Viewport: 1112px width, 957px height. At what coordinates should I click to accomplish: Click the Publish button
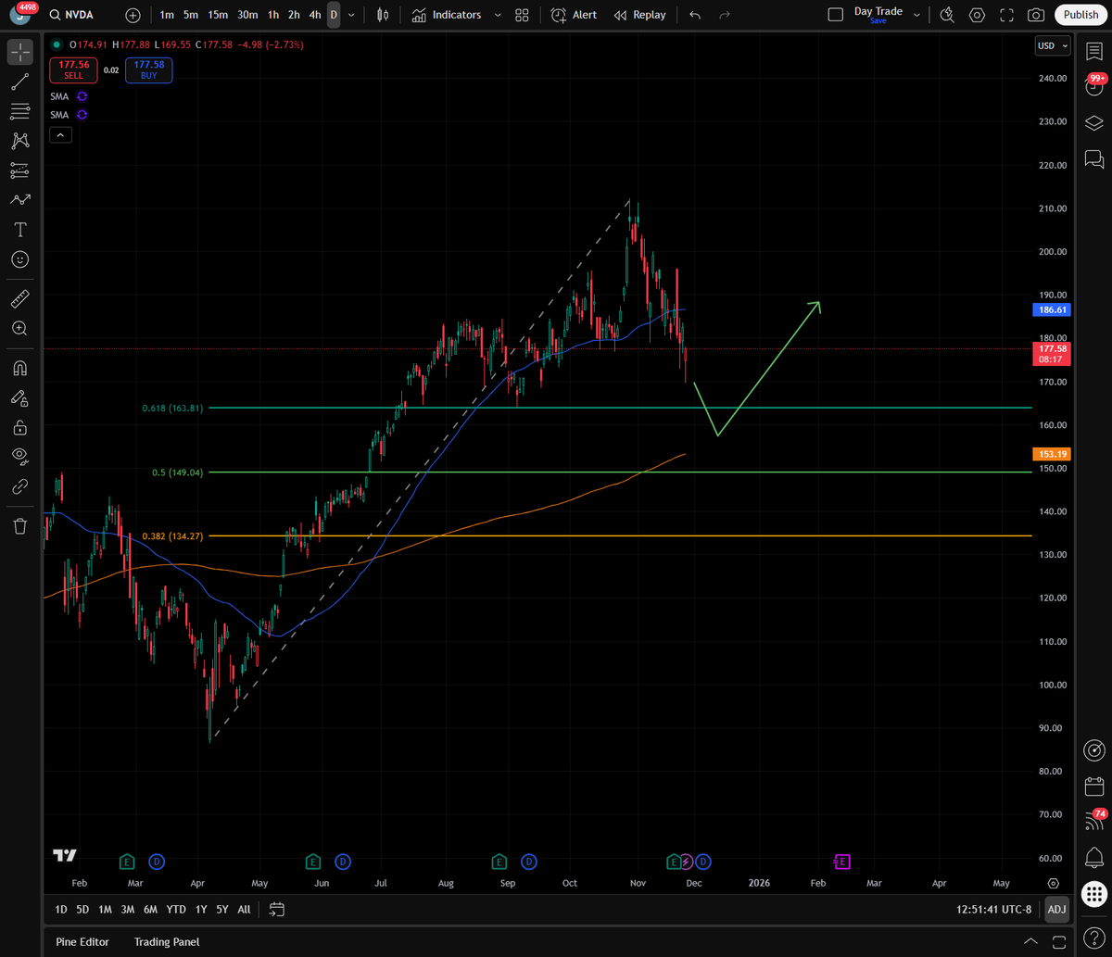1080,15
